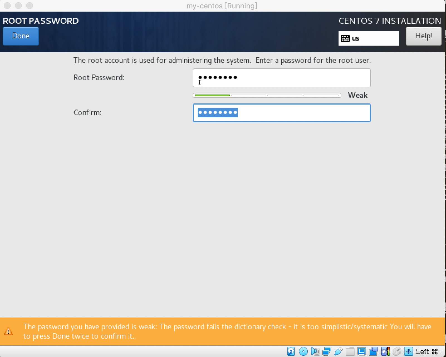This screenshot has width=446, height=357.
Task: Click the blue Done button
Action: click(x=21, y=36)
